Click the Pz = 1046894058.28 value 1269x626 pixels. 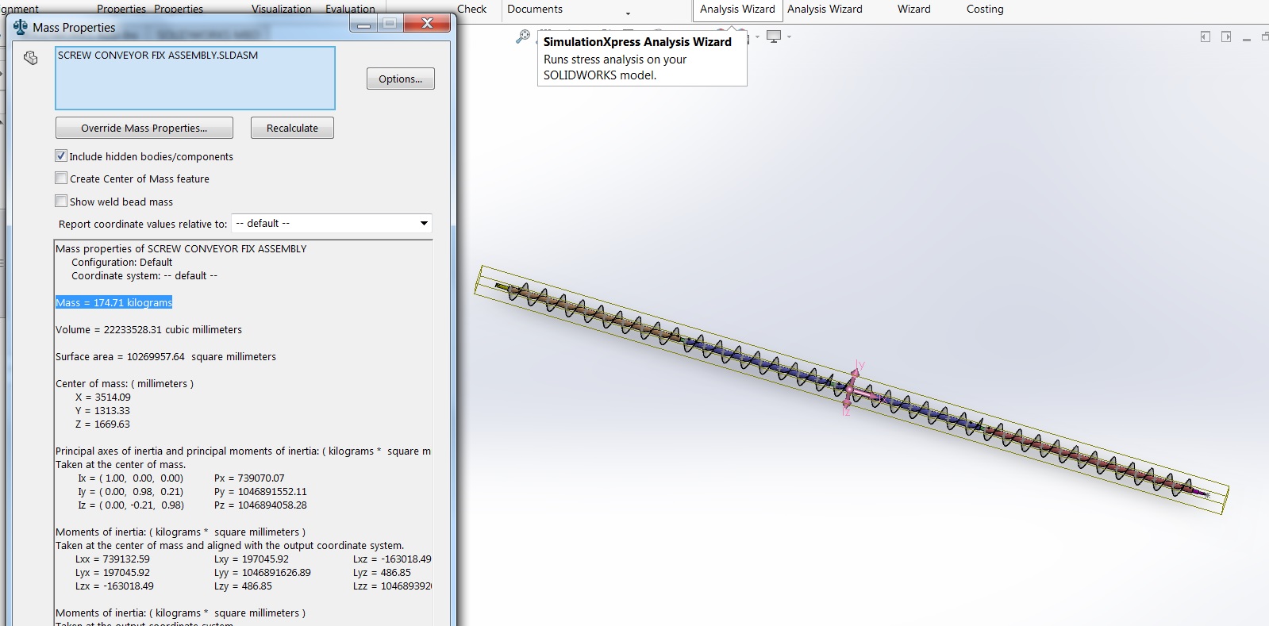click(260, 505)
